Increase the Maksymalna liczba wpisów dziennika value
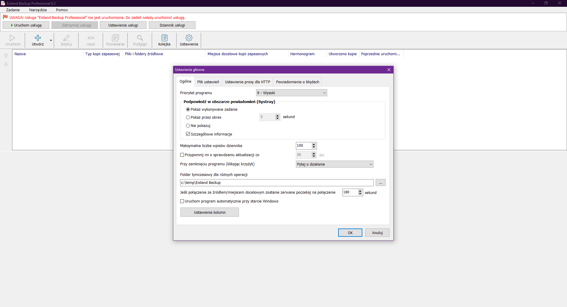The image size is (567, 307). [314, 144]
